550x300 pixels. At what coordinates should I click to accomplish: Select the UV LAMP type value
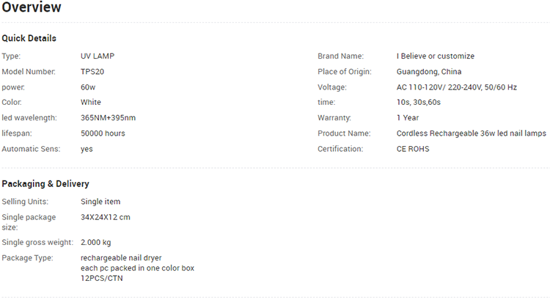point(98,56)
